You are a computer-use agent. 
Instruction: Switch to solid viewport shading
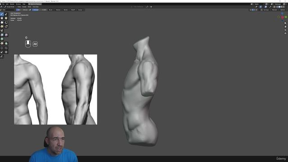(x=279, y=7)
